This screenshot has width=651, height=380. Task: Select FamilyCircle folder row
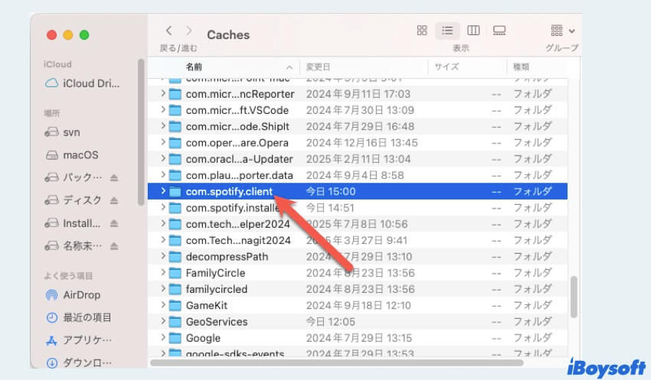tap(358, 273)
